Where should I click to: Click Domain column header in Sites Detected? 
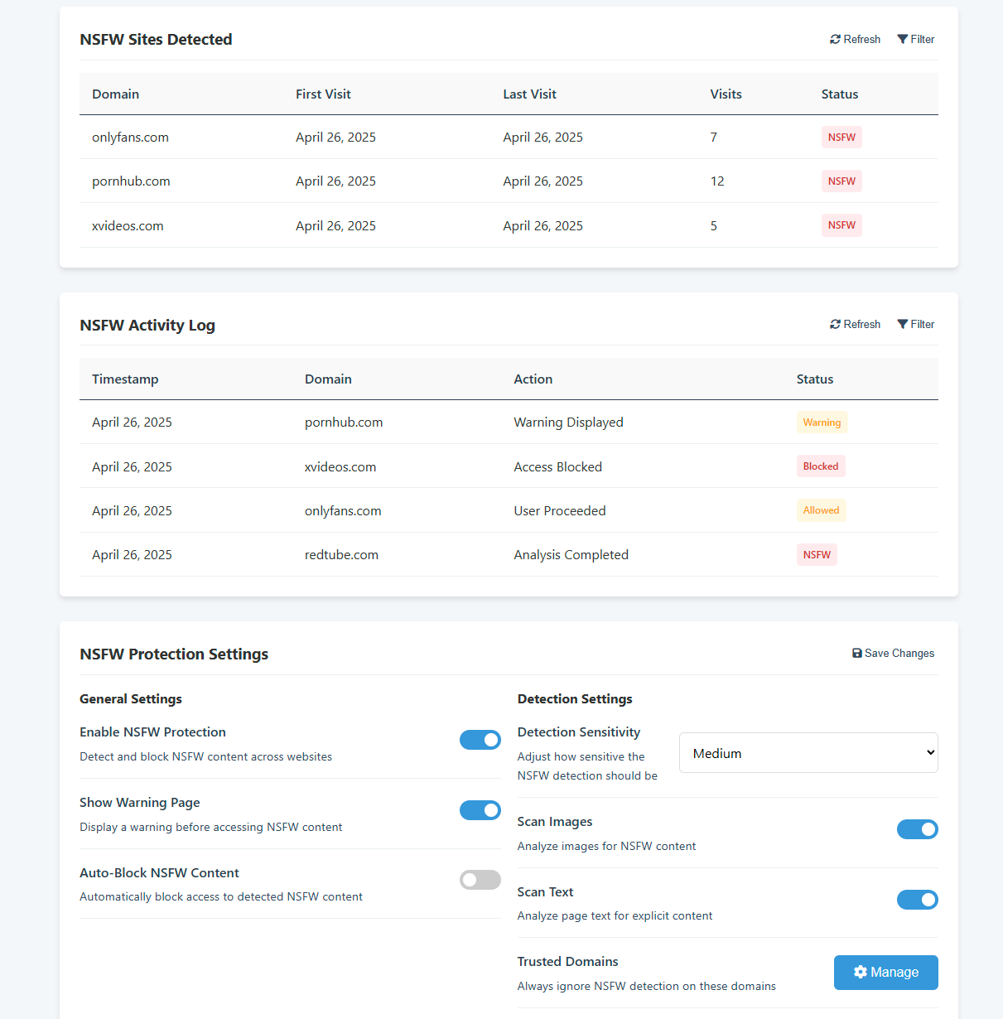click(115, 94)
